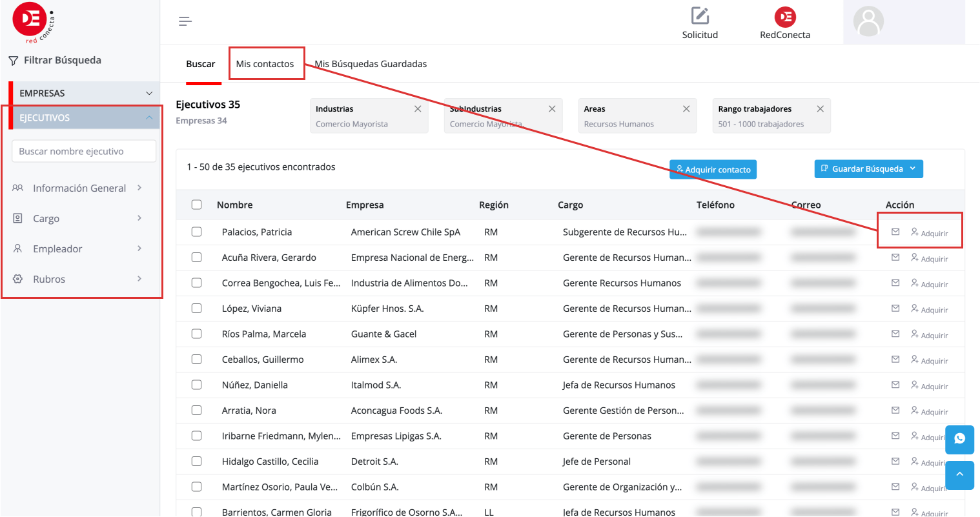Viewport: 980px width, 517px height.
Task: Click Adquirir for Núñez, Daniella
Action: [x=930, y=386]
